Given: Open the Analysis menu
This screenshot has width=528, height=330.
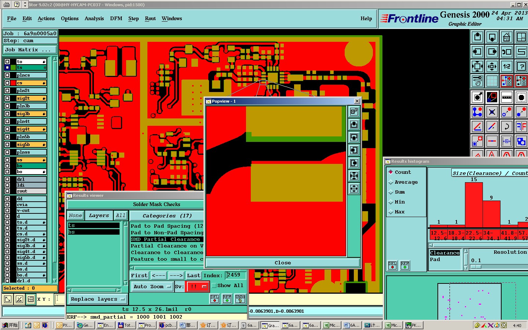Looking at the screenshot, I should click(94, 18).
